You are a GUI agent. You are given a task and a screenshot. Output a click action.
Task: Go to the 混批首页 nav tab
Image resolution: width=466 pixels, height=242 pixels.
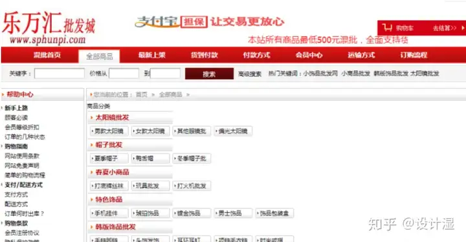pos(47,55)
